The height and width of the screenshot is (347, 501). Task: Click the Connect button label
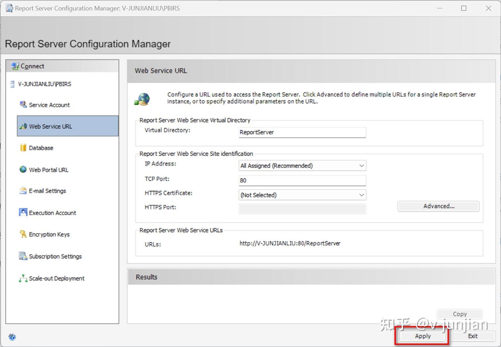[32, 66]
